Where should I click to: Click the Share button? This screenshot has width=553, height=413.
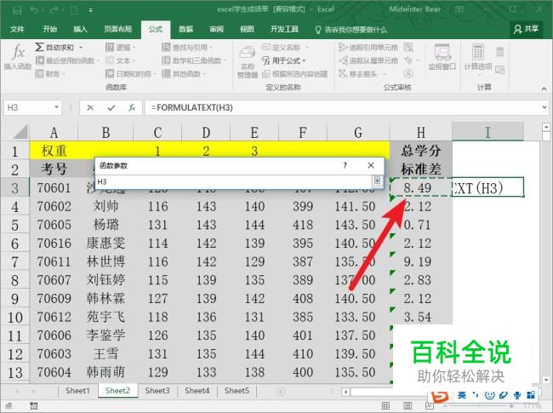[x=526, y=29]
